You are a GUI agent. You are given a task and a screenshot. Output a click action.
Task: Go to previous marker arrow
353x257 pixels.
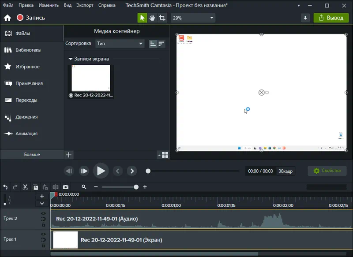(117, 171)
